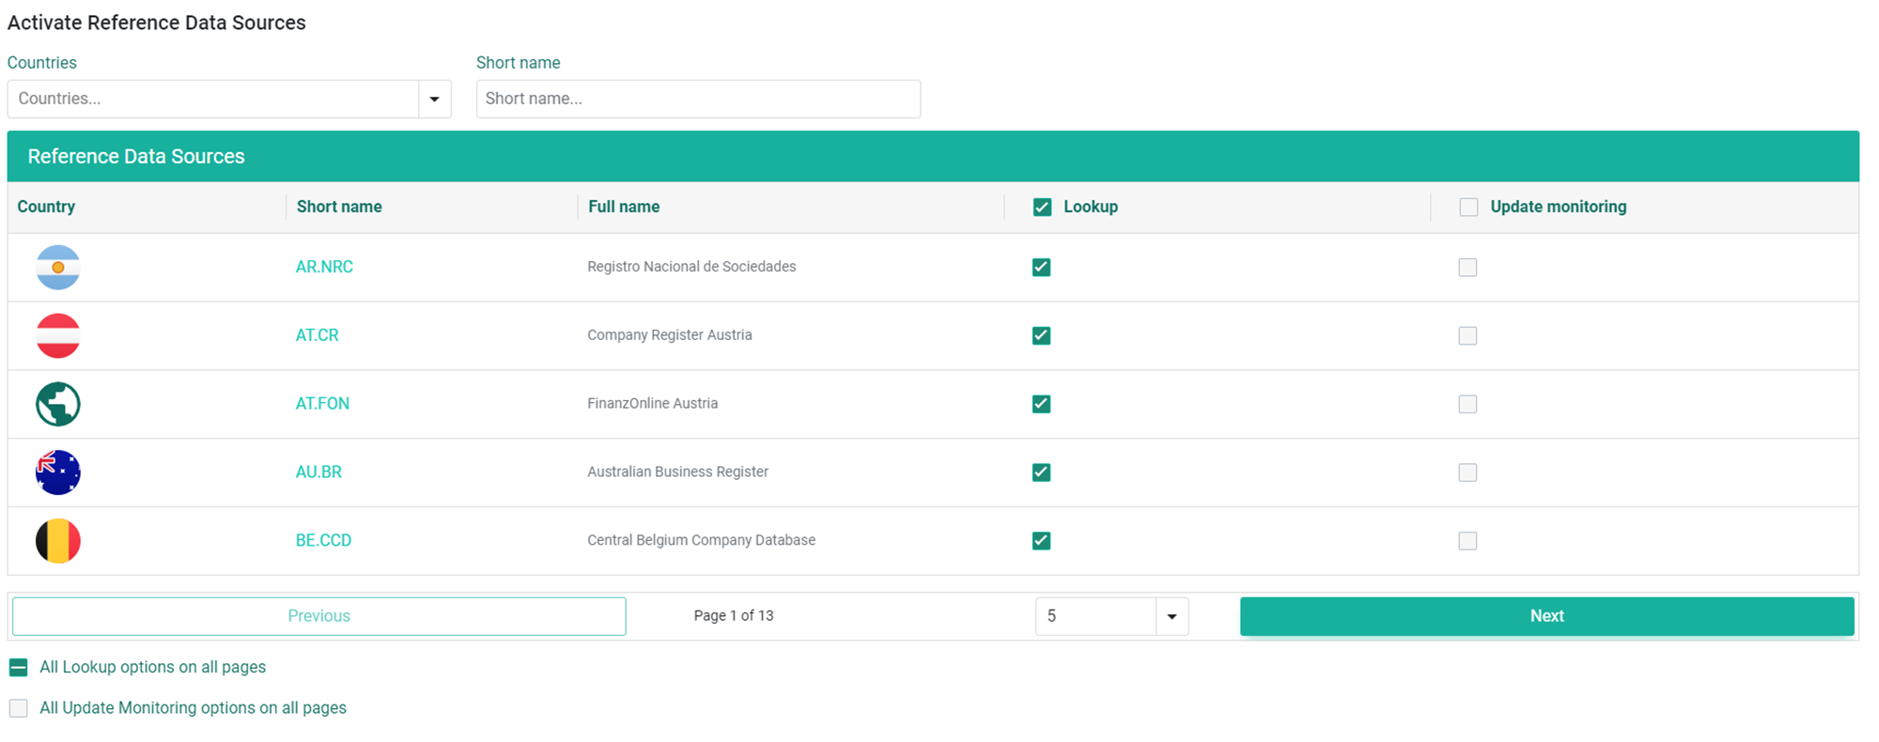Enable Update monitoring for AU.BR
Screen dimensions: 1879x742
(1467, 472)
